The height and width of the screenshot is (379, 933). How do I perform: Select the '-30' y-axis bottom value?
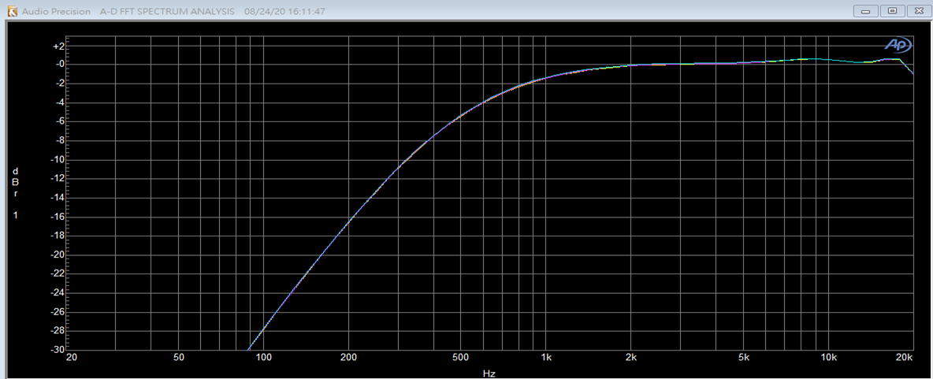coord(57,350)
